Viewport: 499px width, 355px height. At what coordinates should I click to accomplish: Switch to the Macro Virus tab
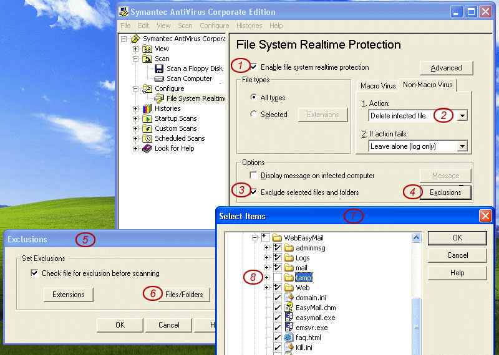pyautogui.click(x=377, y=85)
